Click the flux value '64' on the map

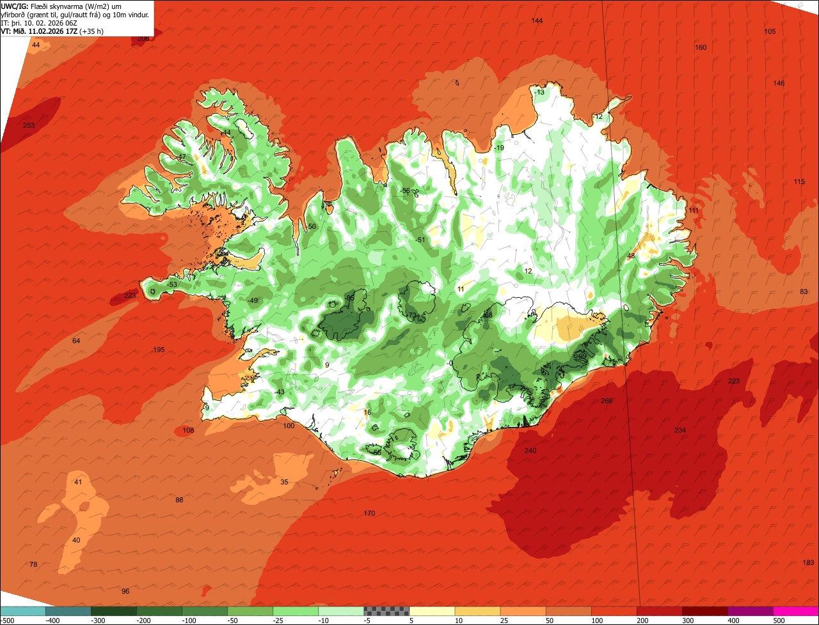[76, 341]
